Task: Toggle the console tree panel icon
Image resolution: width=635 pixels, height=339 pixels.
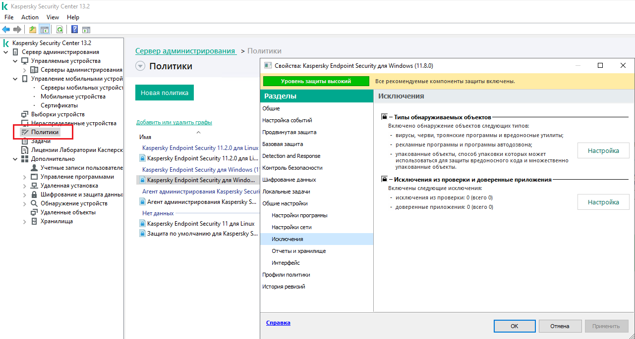Action: click(45, 29)
